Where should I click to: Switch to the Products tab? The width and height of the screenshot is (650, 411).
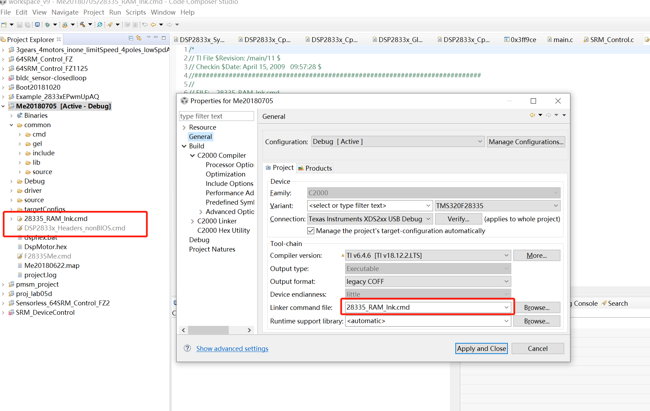coord(315,168)
